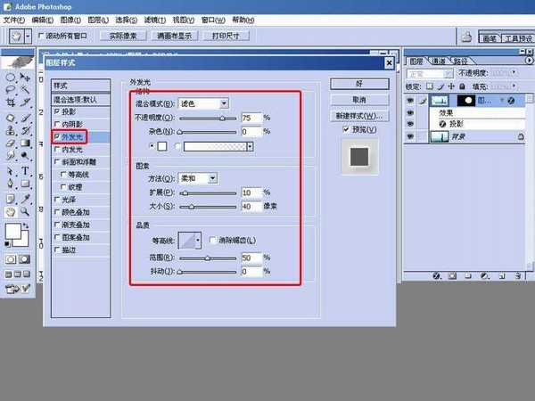Select the Eraser tool

10,143
